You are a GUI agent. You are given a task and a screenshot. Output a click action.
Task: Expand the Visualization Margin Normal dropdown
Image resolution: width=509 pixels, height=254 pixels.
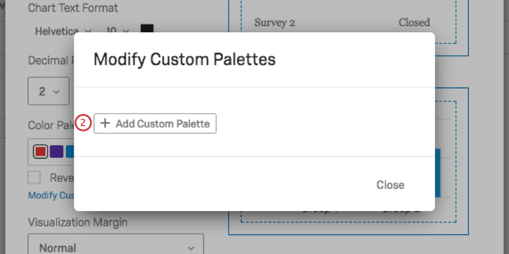click(116, 247)
